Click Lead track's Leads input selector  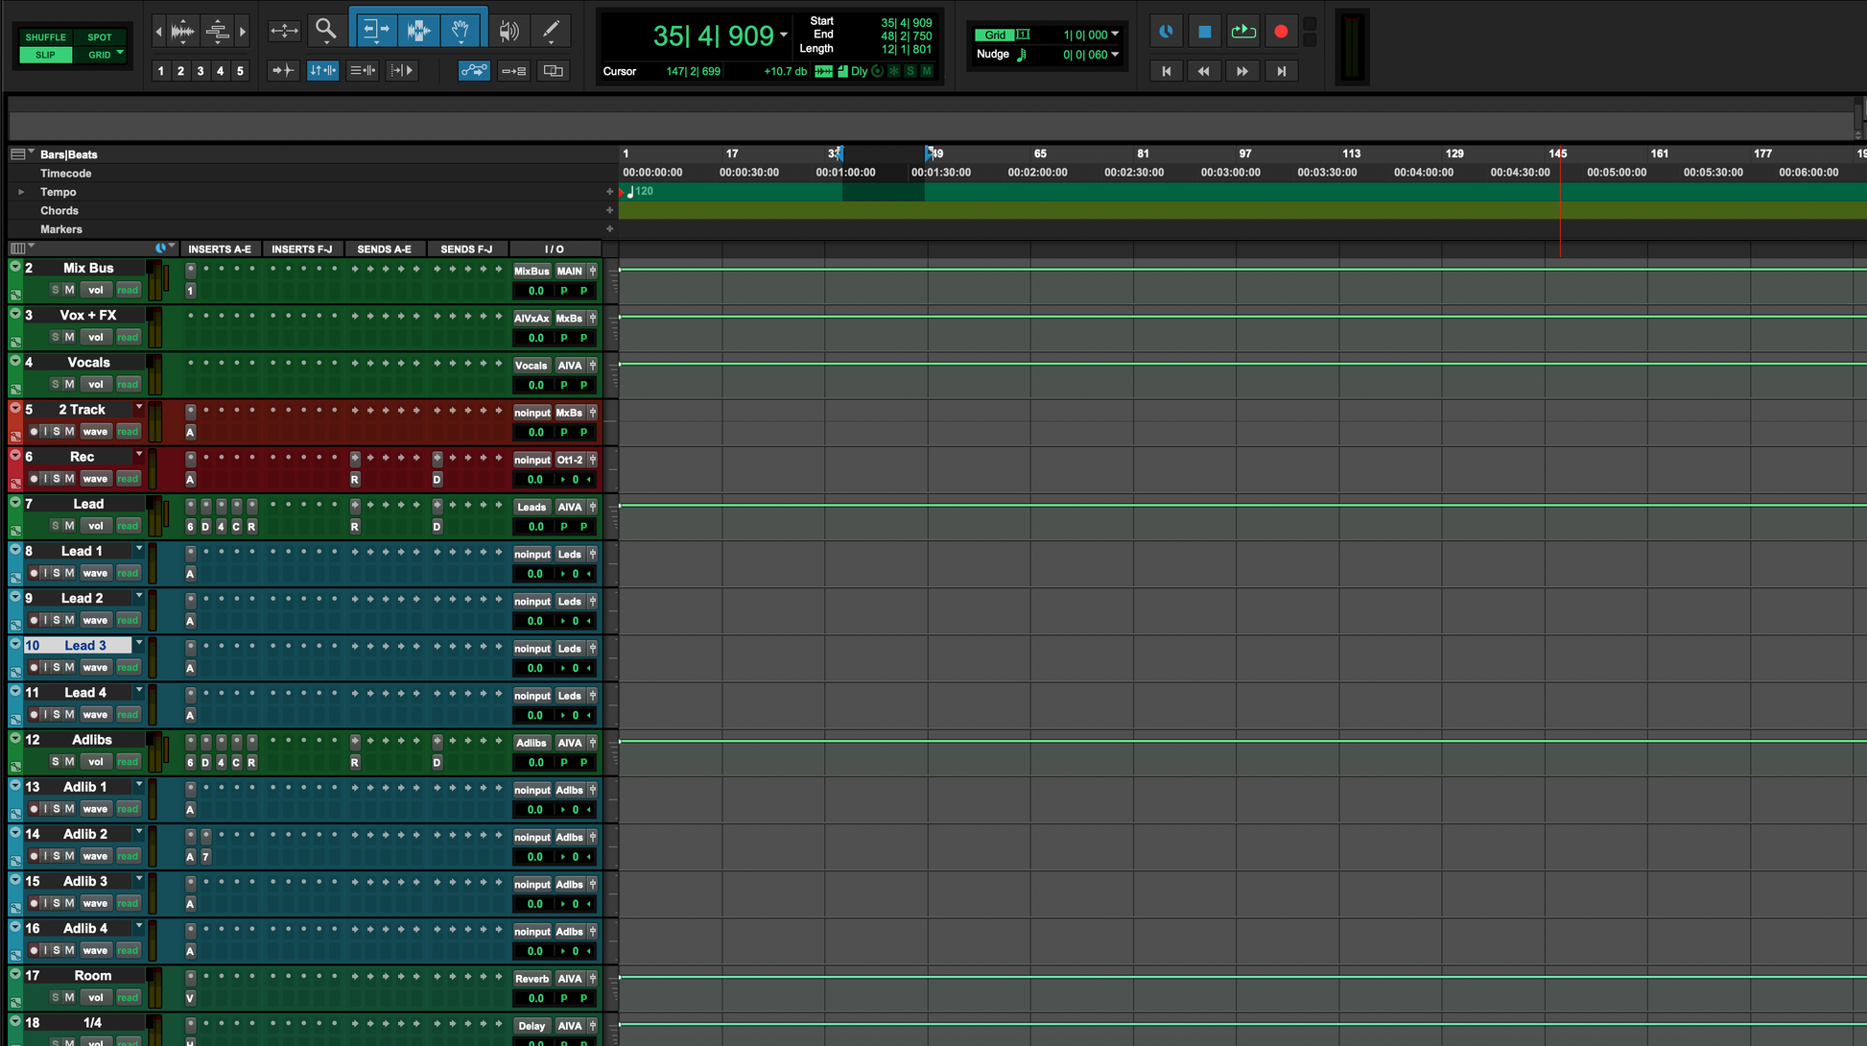coord(531,507)
